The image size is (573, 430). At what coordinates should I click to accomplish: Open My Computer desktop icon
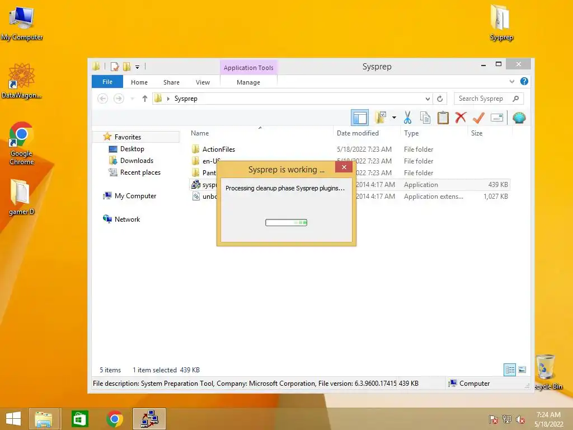pos(22,24)
